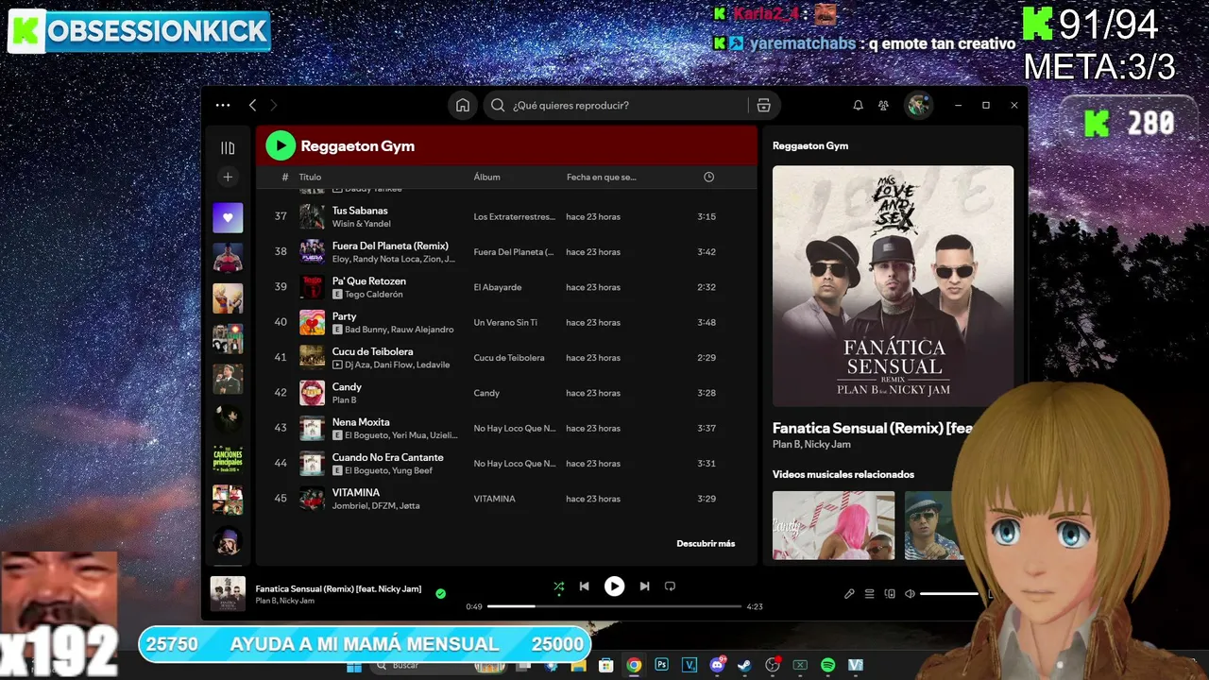Play the Reggaeton Gym playlist
1209x680 pixels.
click(x=281, y=145)
